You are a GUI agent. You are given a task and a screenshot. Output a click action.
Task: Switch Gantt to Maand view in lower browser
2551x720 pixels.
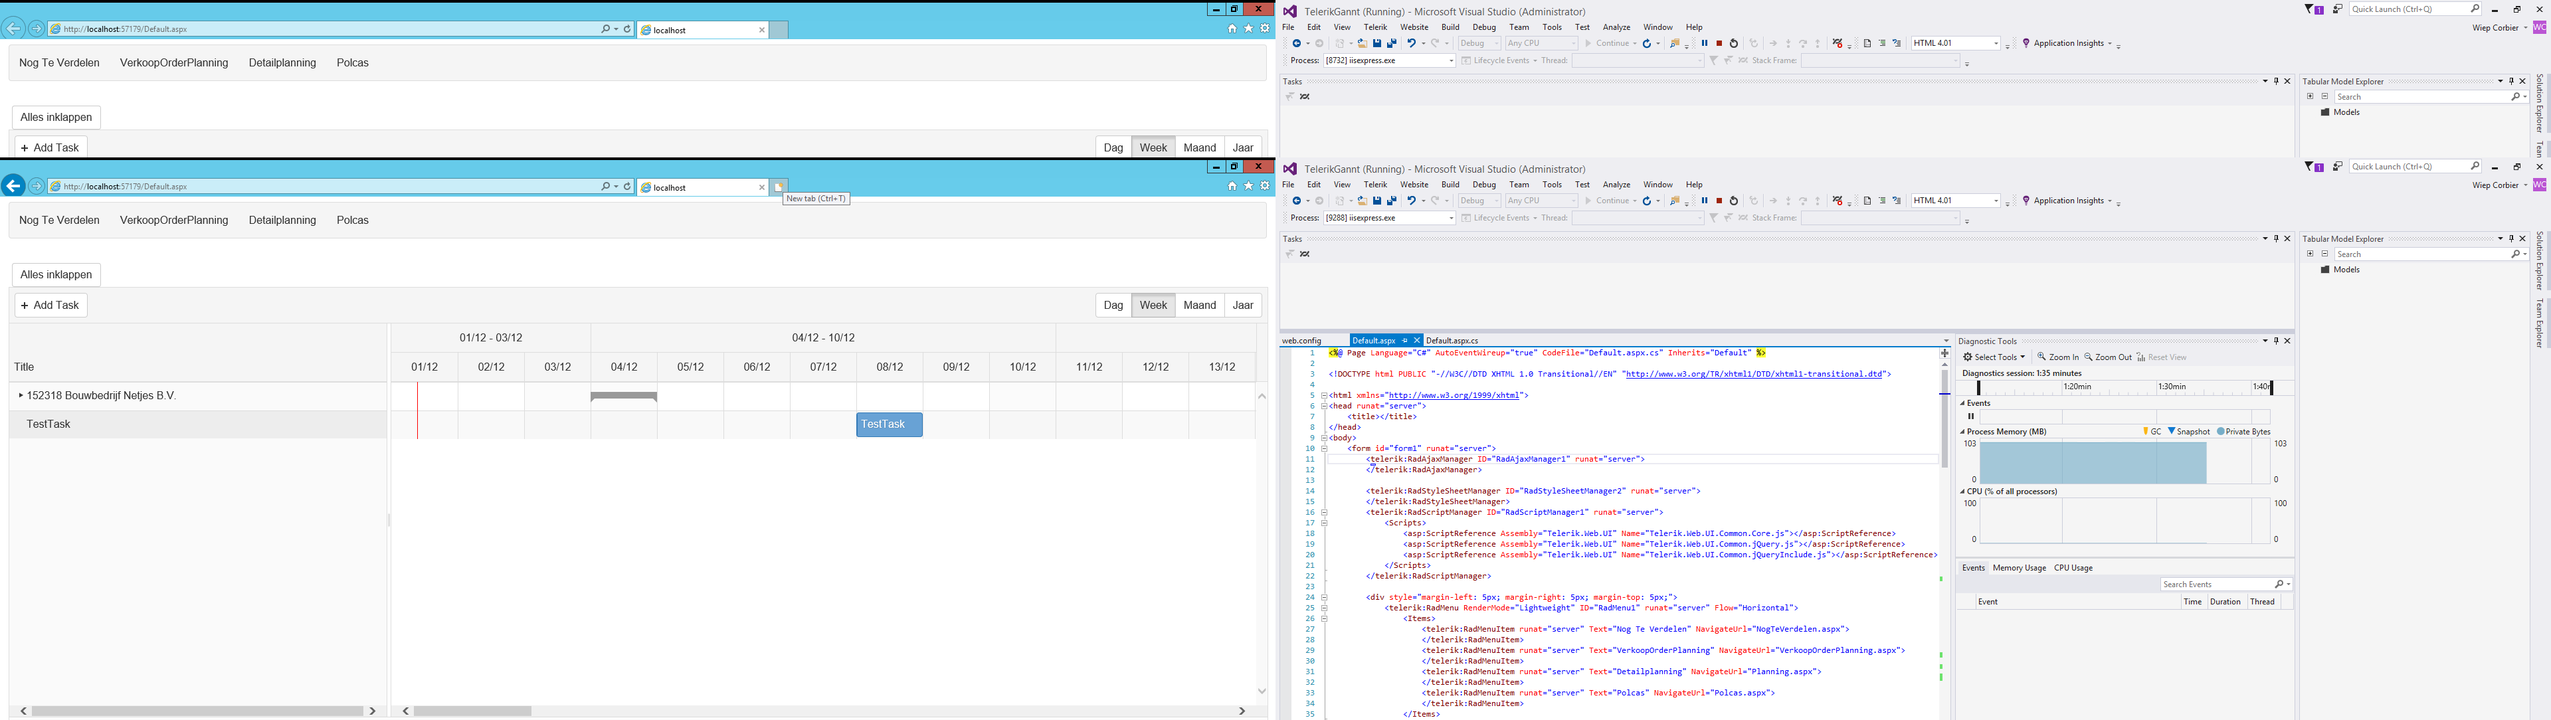click(x=1199, y=305)
